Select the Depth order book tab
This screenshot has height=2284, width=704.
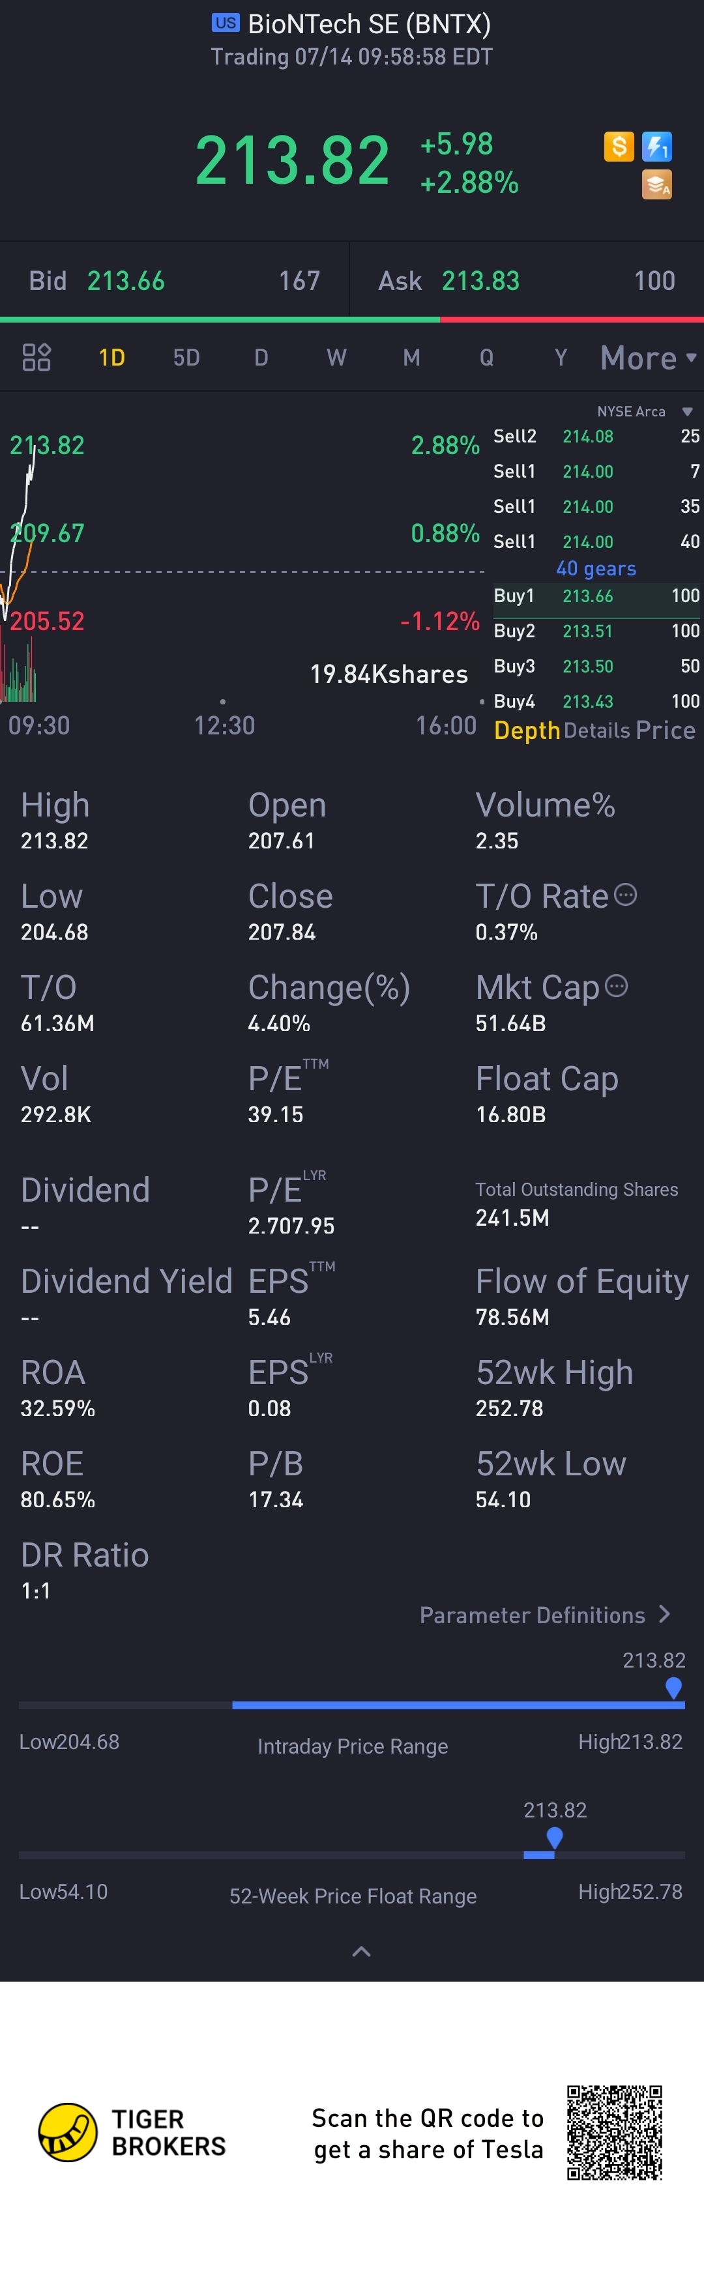pos(527,730)
